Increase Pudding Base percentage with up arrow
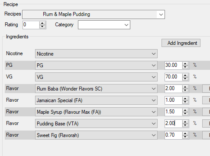 coord(185,122)
